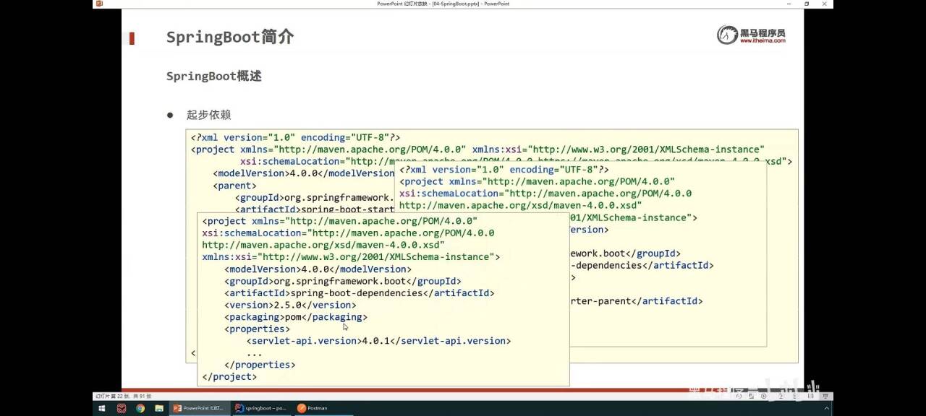Click the SpringBoot概述 subtitle

point(213,76)
